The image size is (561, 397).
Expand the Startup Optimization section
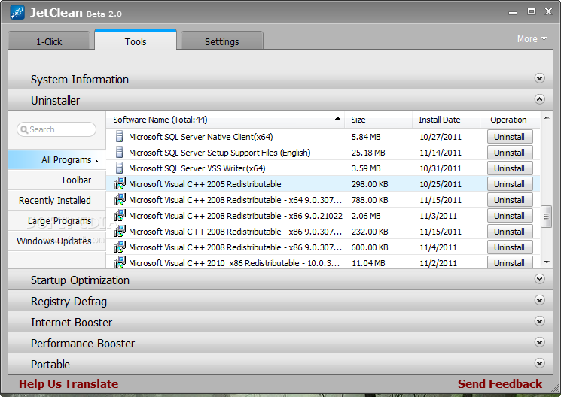point(539,279)
